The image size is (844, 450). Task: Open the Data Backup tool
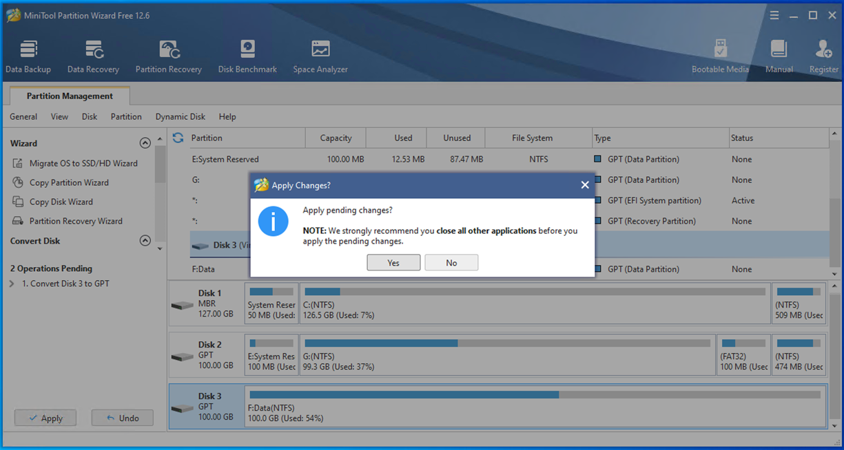(28, 56)
